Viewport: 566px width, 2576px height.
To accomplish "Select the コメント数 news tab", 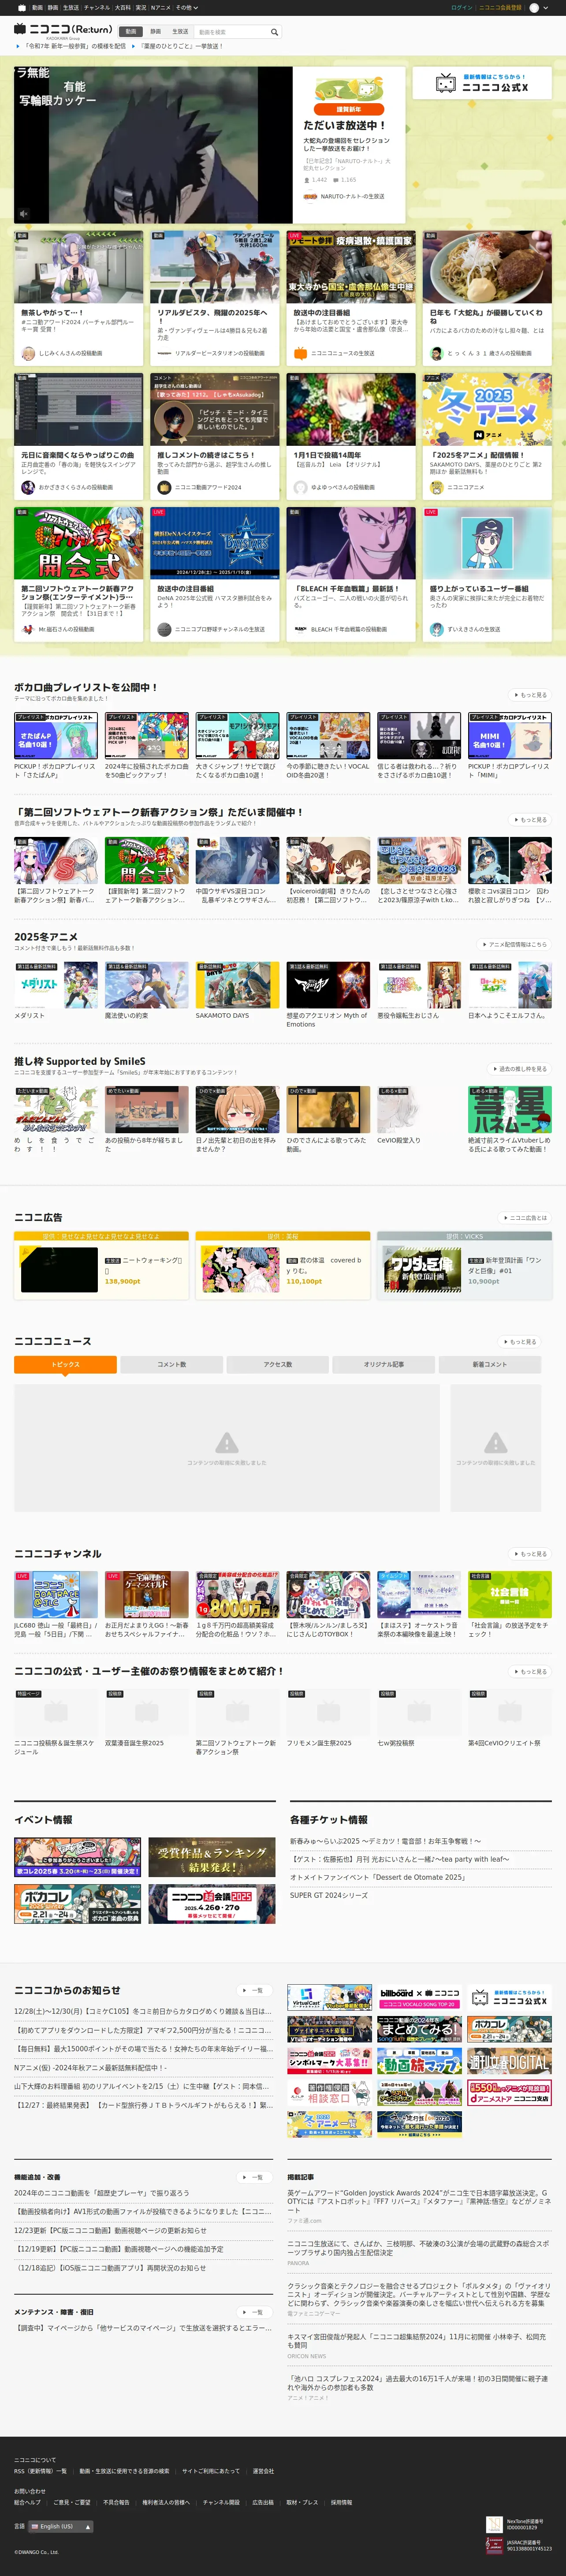I will (x=171, y=1364).
